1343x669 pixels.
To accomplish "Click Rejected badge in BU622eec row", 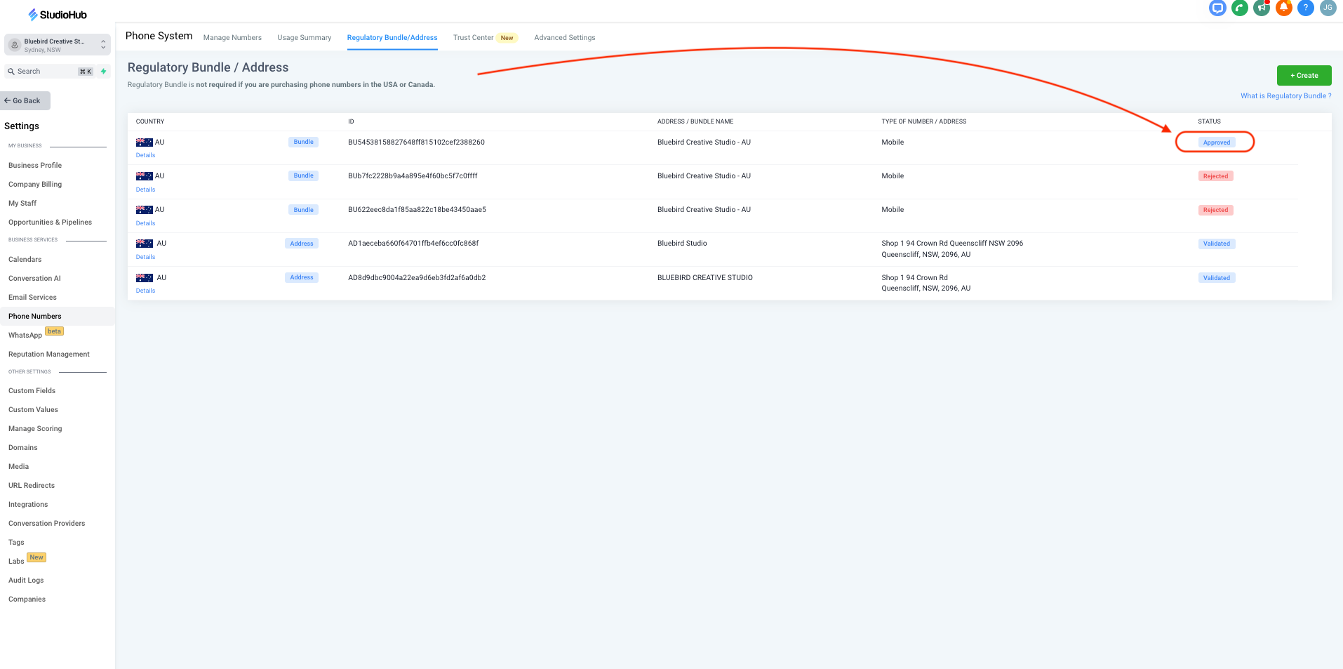I will (1215, 210).
